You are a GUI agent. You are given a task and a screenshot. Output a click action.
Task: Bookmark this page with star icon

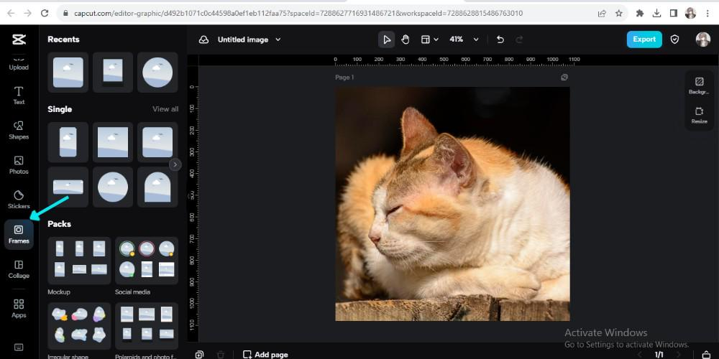(618, 13)
